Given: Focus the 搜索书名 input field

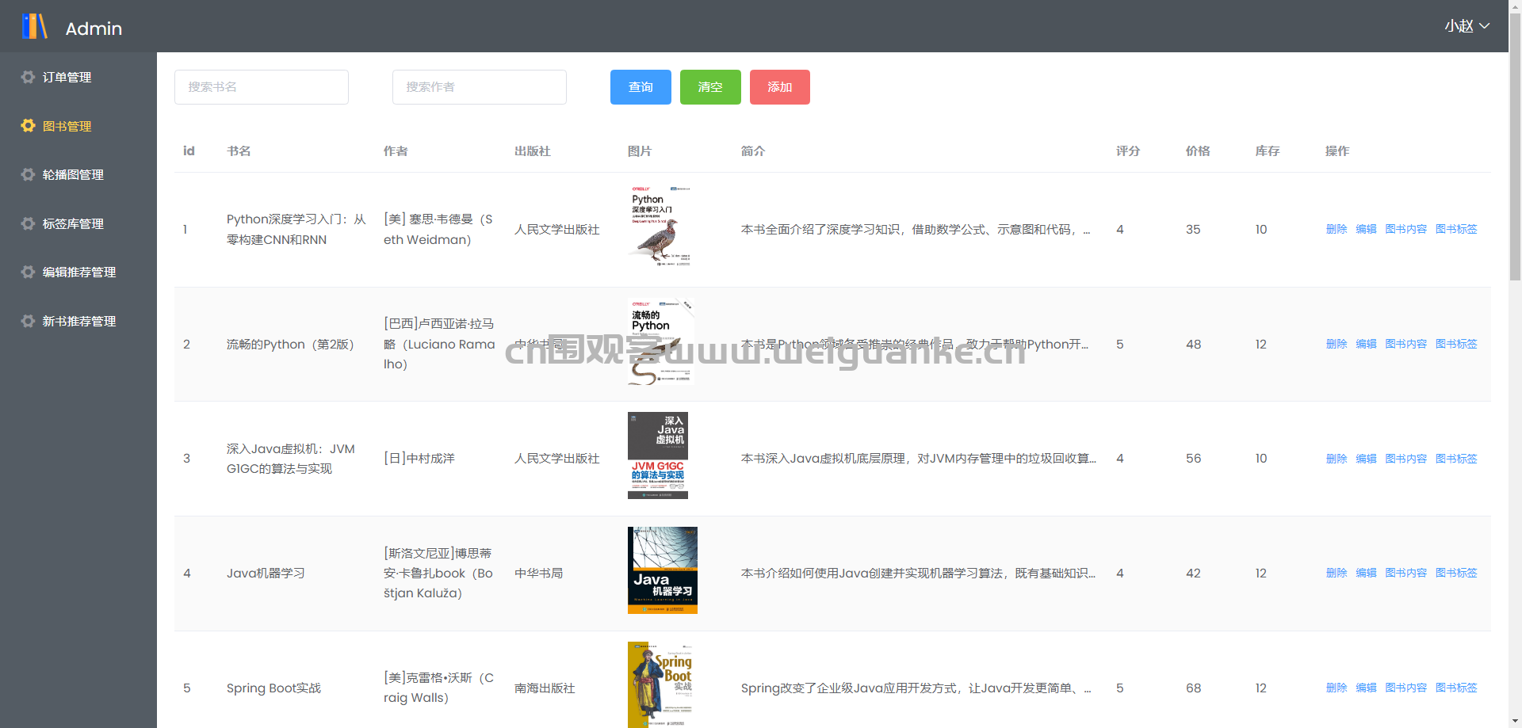Looking at the screenshot, I should click(262, 87).
